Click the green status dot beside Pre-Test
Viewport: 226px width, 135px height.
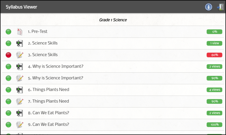[x=8, y=32]
